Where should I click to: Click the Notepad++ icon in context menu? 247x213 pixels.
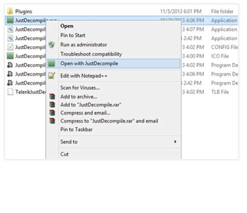52,76
